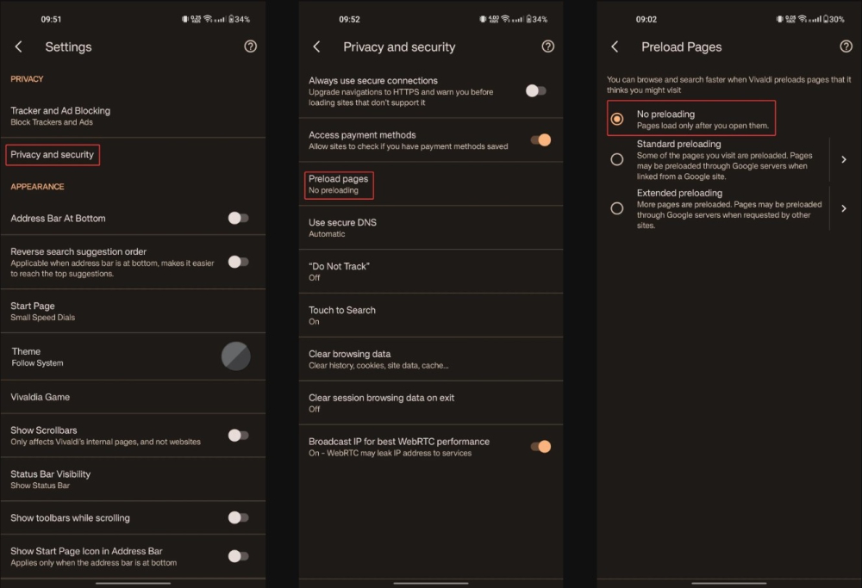Open help icon on Settings screen

click(x=250, y=46)
